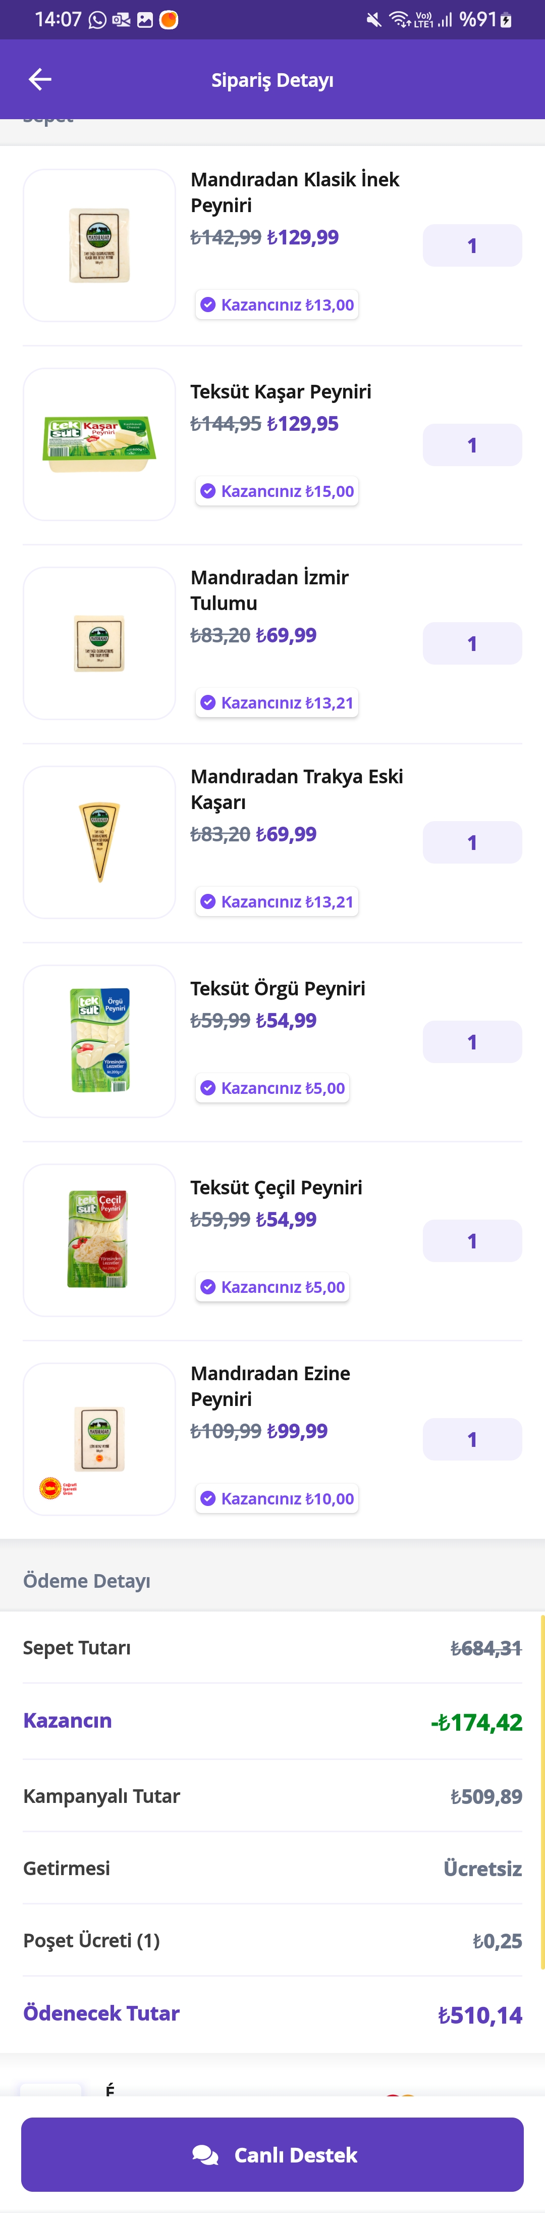Tap quantity badge for Teksüt Kaşar Peyniri
545x2213 pixels.
[x=472, y=445]
